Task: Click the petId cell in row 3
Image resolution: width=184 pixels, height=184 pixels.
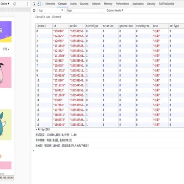Action: [77, 46]
